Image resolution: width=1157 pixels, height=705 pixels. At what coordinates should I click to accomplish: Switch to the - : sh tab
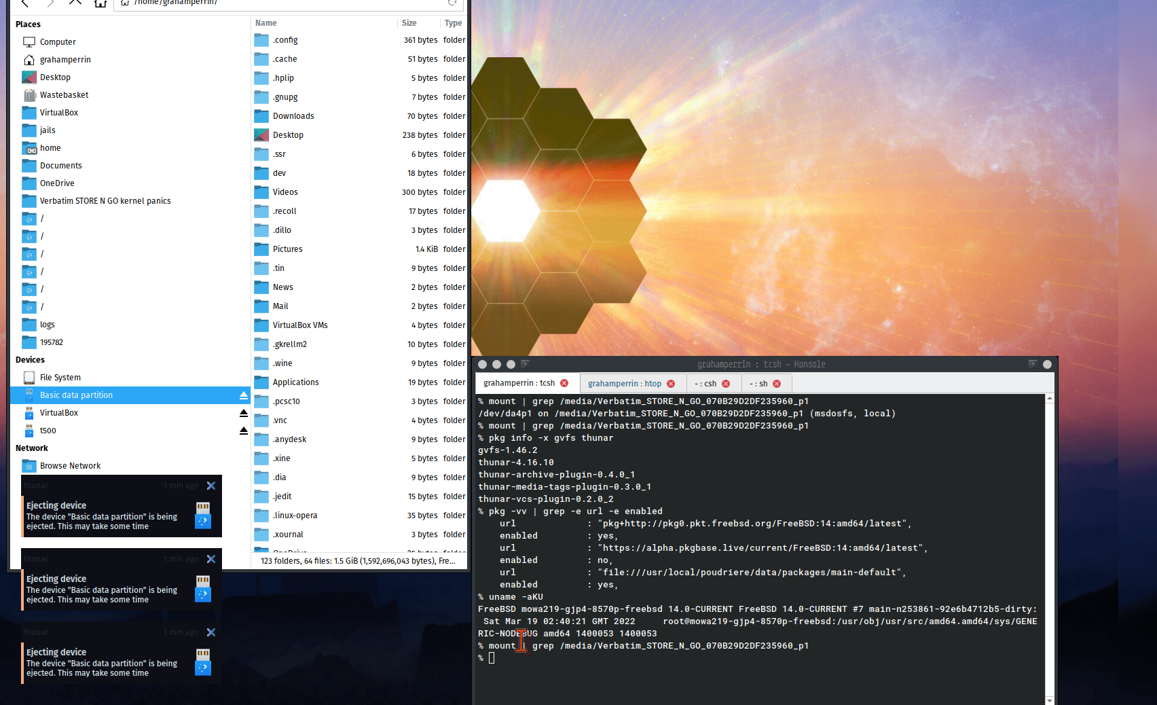758,384
